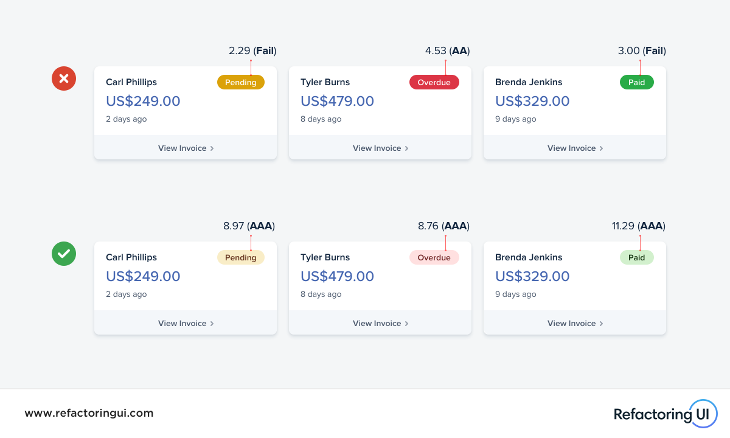
Task: Click the solid green Paid badge
Action: [x=637, y=82]
